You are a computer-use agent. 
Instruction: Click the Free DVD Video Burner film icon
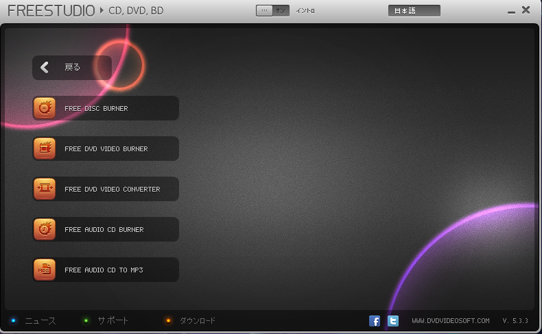tap(45, 149)
